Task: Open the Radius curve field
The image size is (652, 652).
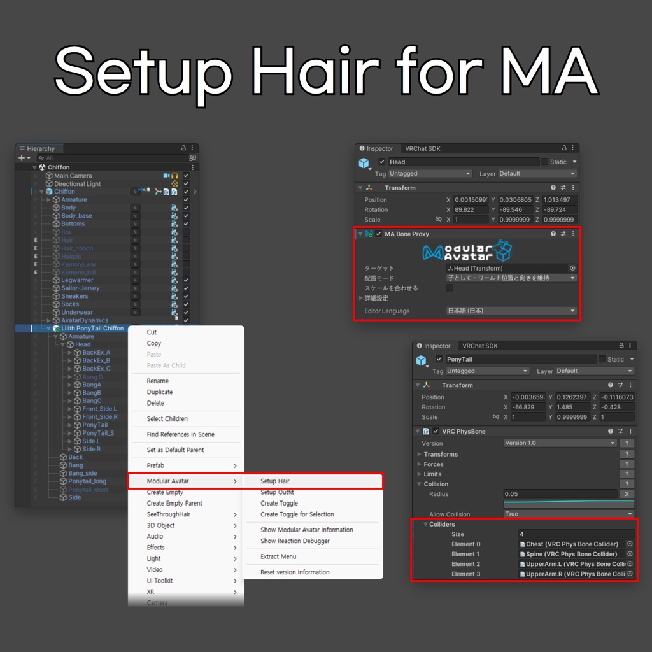Action: [569, 504]
